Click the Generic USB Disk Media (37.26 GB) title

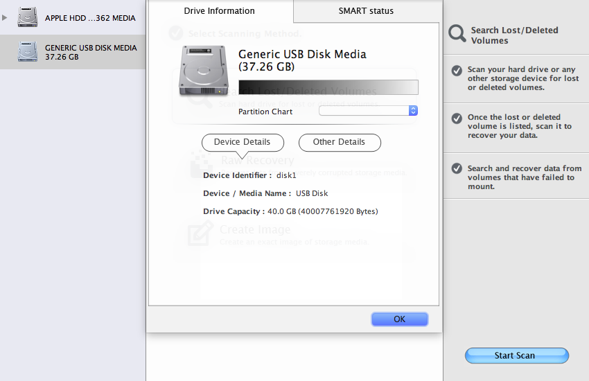pyautogui.click(x=302, y=60)
